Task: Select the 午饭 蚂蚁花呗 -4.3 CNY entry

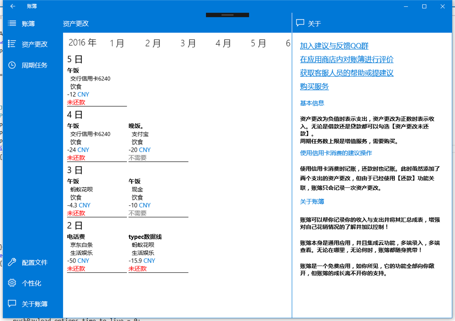Action: click(x=97, y=197)
